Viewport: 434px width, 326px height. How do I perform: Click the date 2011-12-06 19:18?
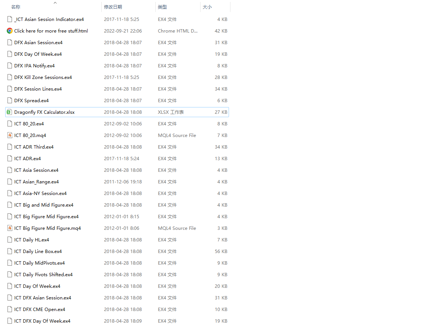(x=123, y=182)
